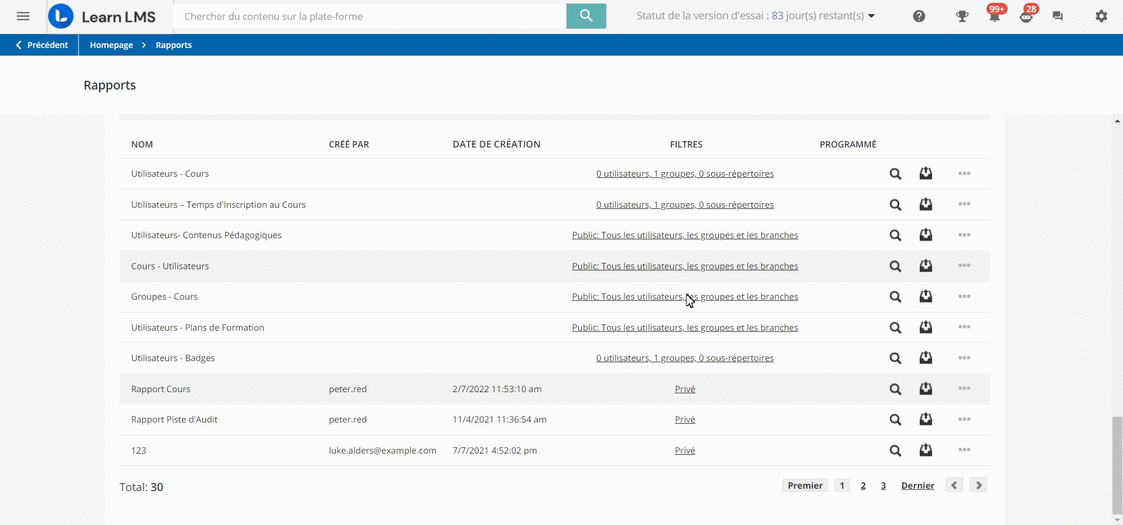Jump to Dernier page
The width and height of the screenshot is (1123, 525).
(917, 486)
